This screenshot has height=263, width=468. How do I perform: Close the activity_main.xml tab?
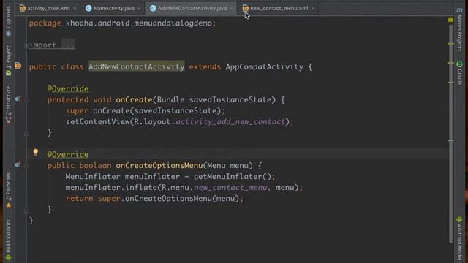(x=75, y=9)
